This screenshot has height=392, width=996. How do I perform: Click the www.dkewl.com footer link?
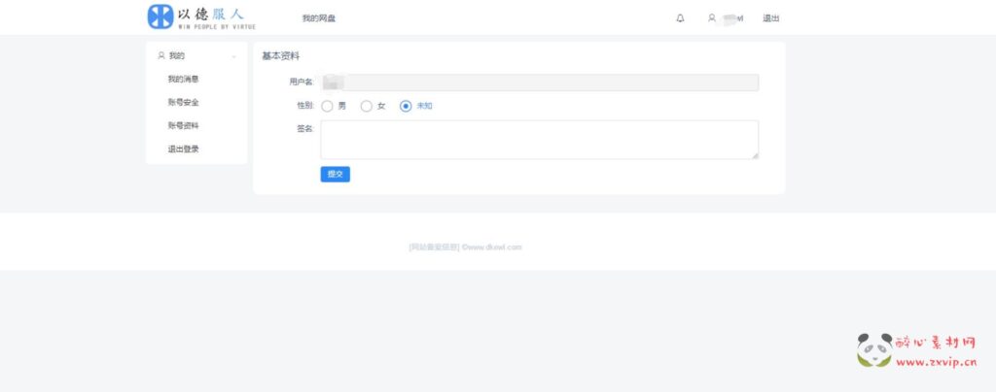[x=495, y=246]
